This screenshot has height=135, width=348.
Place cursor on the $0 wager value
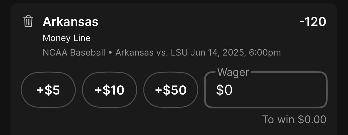224,90
